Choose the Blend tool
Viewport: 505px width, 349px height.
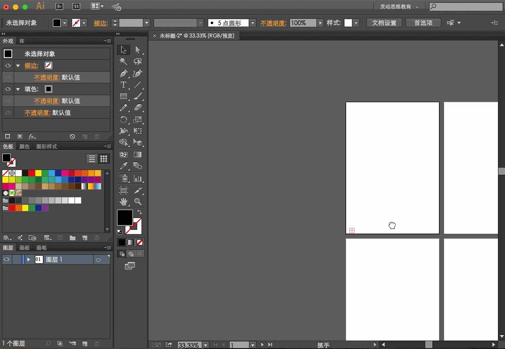click(138, 166)
